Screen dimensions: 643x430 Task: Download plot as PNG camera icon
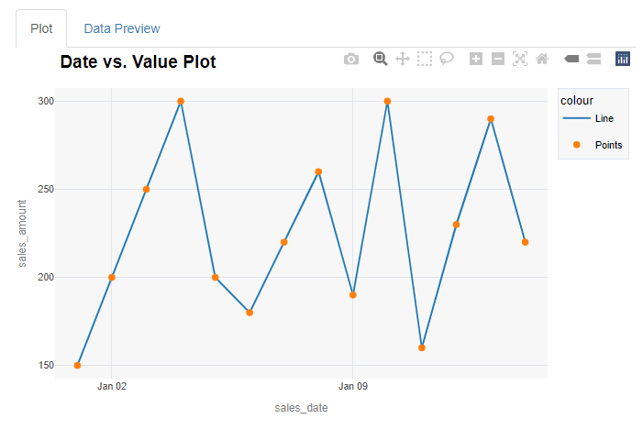351,59
